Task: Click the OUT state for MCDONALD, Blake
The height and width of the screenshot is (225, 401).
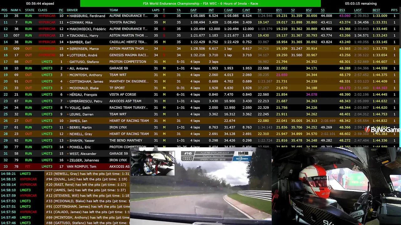Action: (x=29, y=88)
